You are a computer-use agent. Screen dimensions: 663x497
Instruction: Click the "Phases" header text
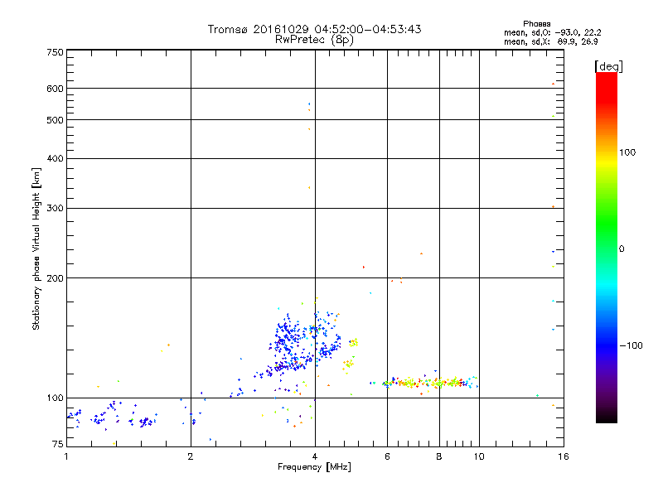click(536, 24)
